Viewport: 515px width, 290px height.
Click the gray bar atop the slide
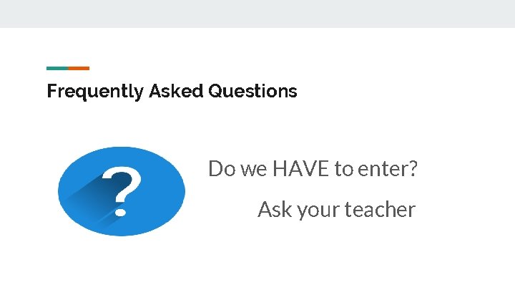(x=257, y=14)
